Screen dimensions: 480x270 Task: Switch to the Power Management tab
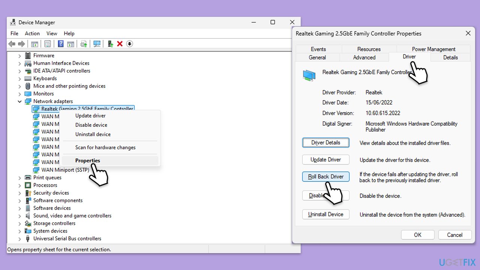433,49
